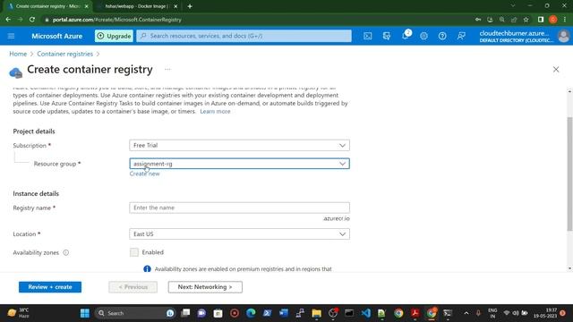Screen dimensions: 573x322
Task: Open Visual Studio Code from the taskbar
Action: tap(366, 313)
